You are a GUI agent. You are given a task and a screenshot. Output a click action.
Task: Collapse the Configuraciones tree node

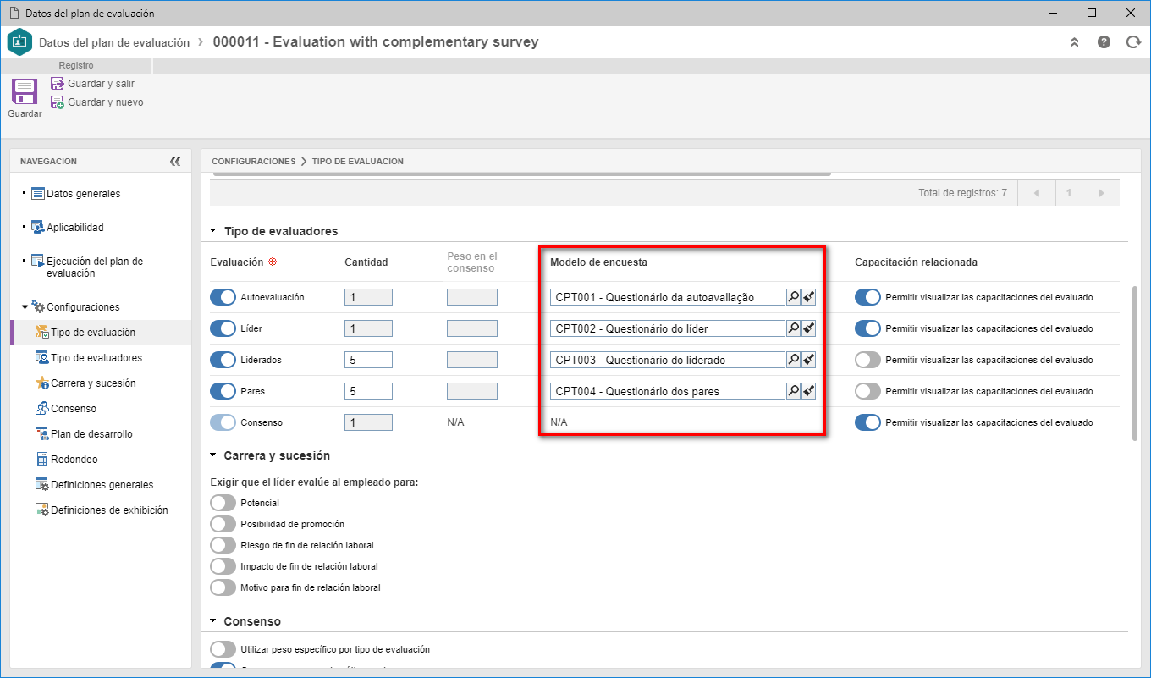point(25,307)
